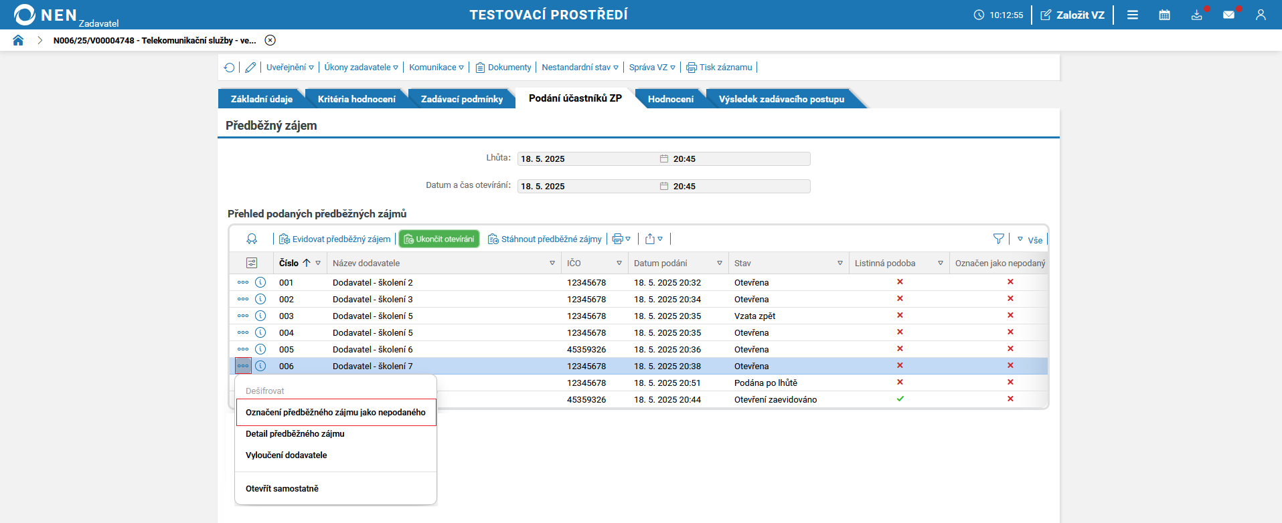Open info icon for row 003
Screen dimensions: 1282x523
[x=260, y=316]
